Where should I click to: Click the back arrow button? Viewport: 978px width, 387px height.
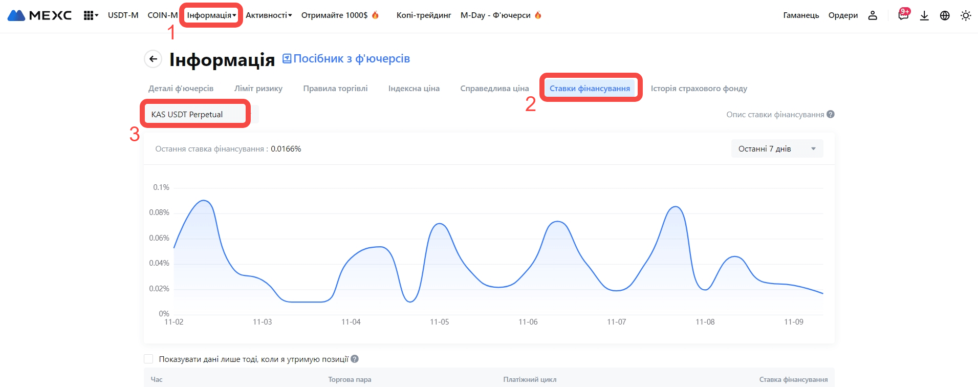pyautogui.click(x=153, y=59)
